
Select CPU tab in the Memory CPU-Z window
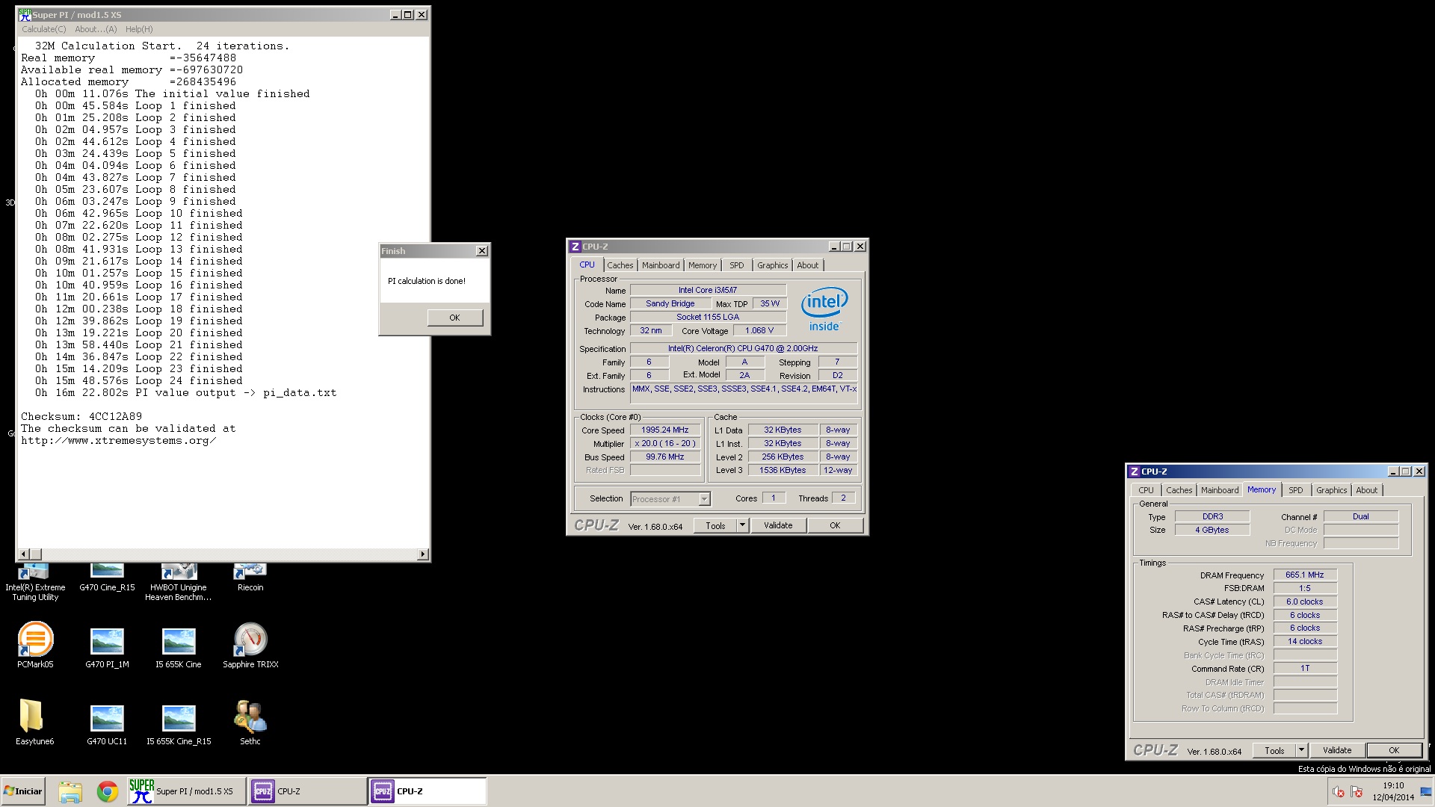pyautogui.click(x=1146, y=490)
